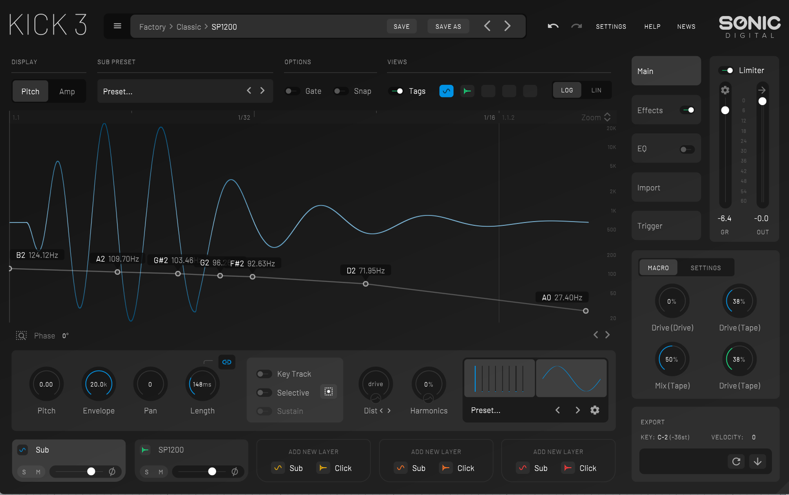Open the Sub Preset selector

pyautogui.click(x=185, y=91)
